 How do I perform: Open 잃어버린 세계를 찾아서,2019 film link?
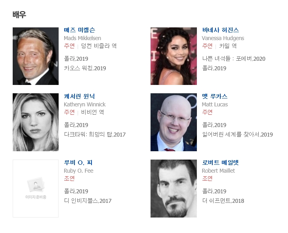coord(237,135)
